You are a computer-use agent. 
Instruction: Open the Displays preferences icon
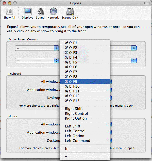(27, 13)
